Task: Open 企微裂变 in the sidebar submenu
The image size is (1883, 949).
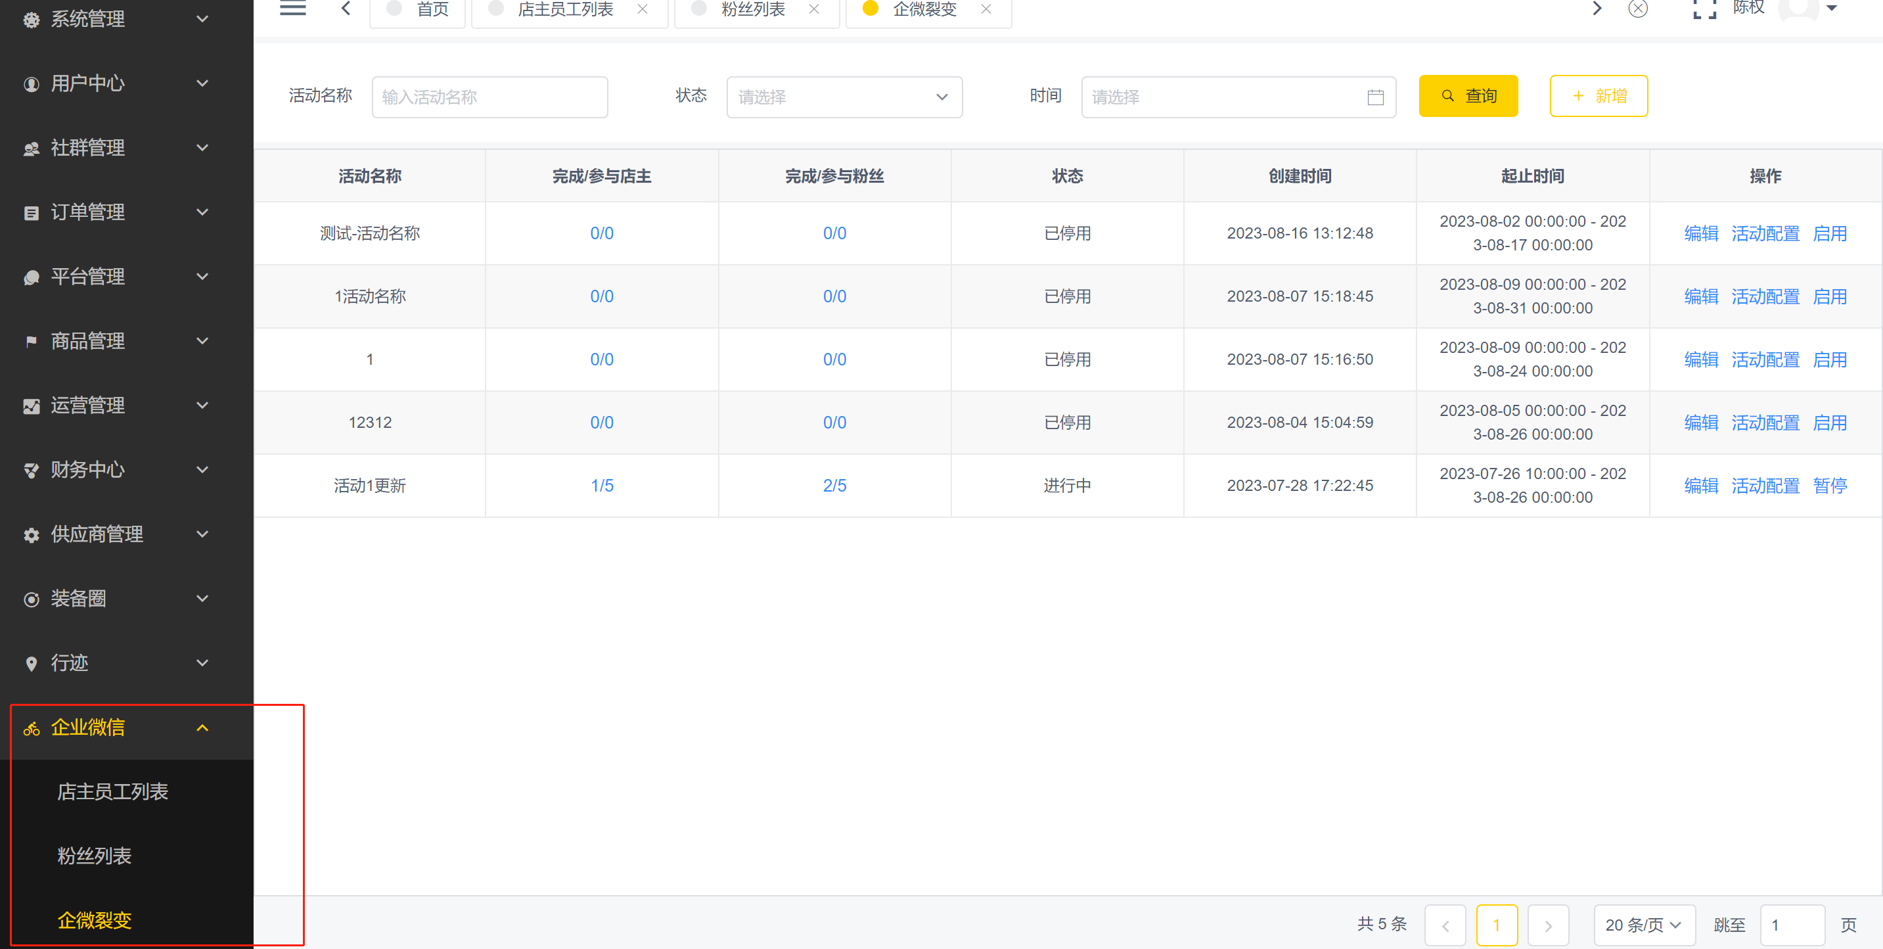Action: [x=93, y=921]
